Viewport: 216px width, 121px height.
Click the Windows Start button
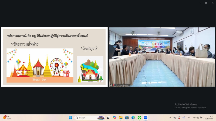click(70, 118)
